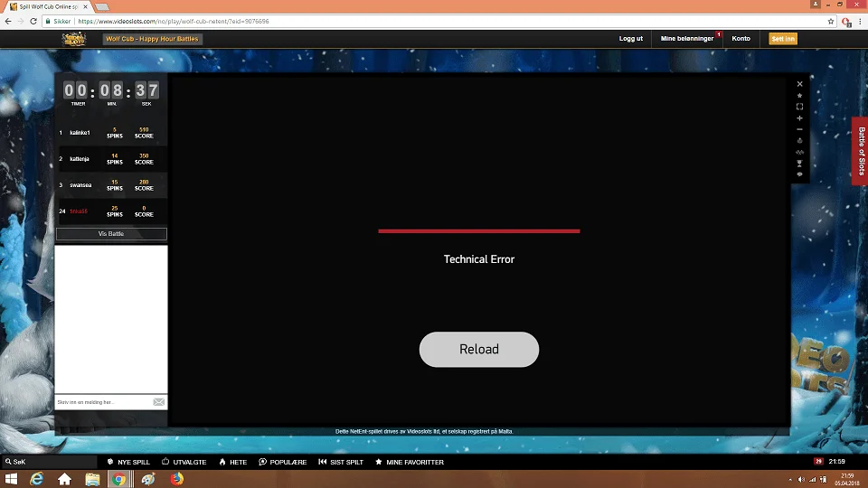Viewport: 868px width, 488px height.
Task: Open the Battle of Slots side tab
Action: [x=860, y=151]
